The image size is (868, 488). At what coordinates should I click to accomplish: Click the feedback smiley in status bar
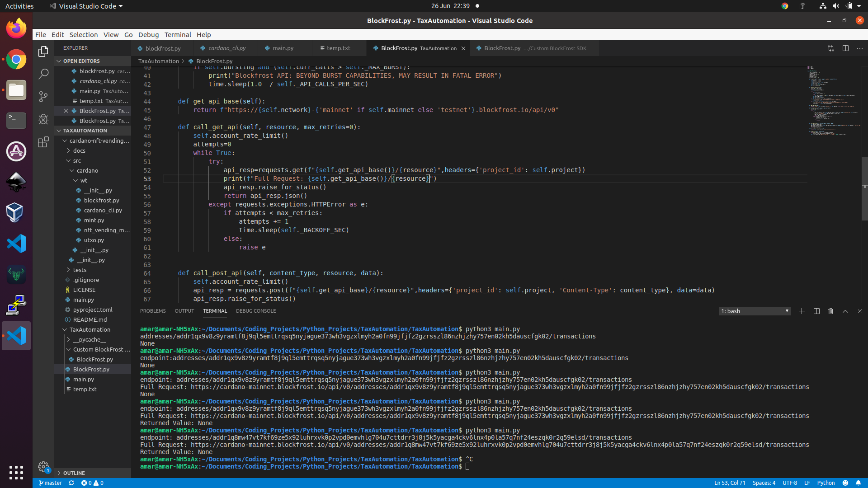click(845, 483)
